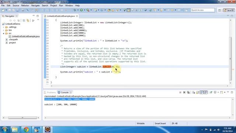The height and width of the screenshot is (133, 236).
Task: Minimize the Console panel
Action: click(x=228, y=92)
